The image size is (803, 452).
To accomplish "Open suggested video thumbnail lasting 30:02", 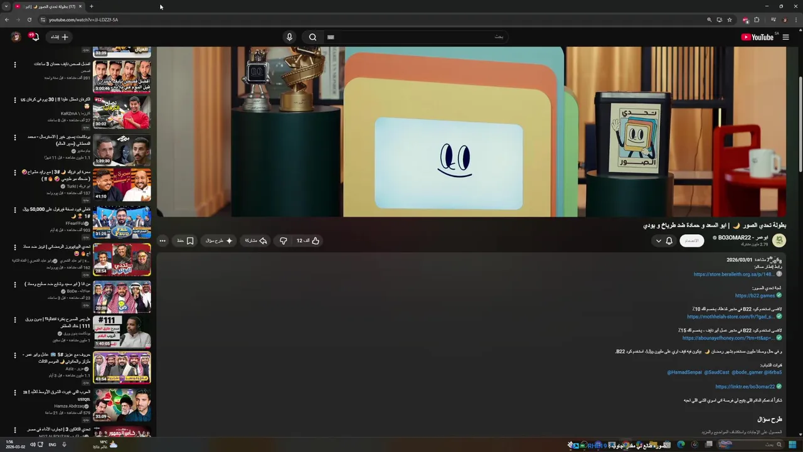I will tap(122, 112).
